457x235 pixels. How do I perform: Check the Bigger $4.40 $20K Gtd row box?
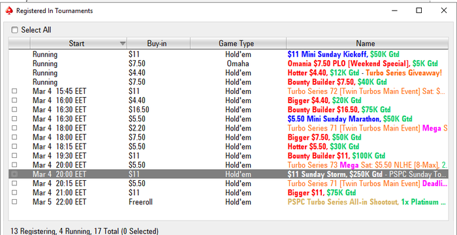tap(14, 101)
